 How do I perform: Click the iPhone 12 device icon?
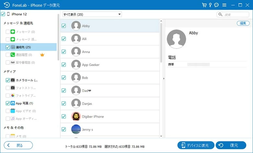[x=8, y=14]
